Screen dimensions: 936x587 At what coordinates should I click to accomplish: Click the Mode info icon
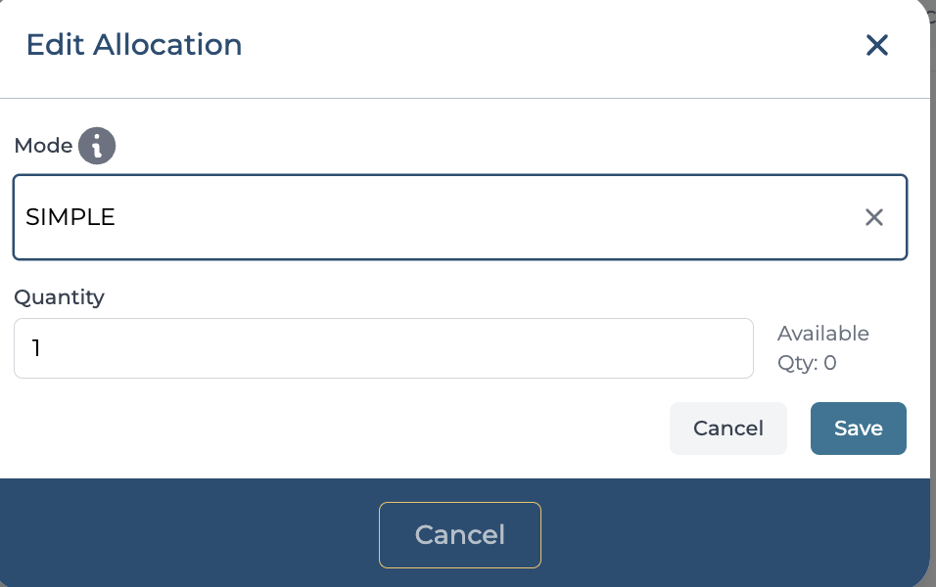coord(97,147)
